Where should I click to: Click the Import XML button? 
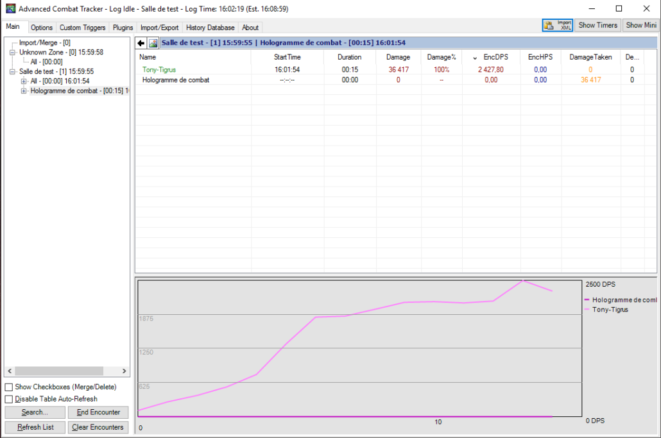click(557, 25)
